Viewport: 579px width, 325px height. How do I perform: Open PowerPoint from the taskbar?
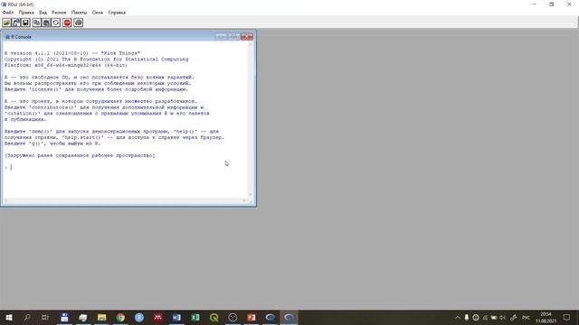(x=252, y=317)
